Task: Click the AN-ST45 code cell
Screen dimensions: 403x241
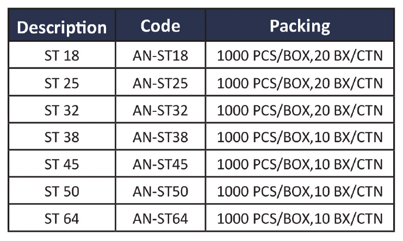Action: 160,164
